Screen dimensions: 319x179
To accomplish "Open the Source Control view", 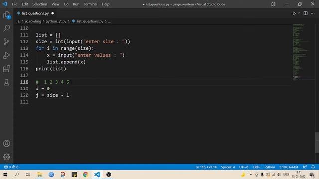I will coord(6,42).
